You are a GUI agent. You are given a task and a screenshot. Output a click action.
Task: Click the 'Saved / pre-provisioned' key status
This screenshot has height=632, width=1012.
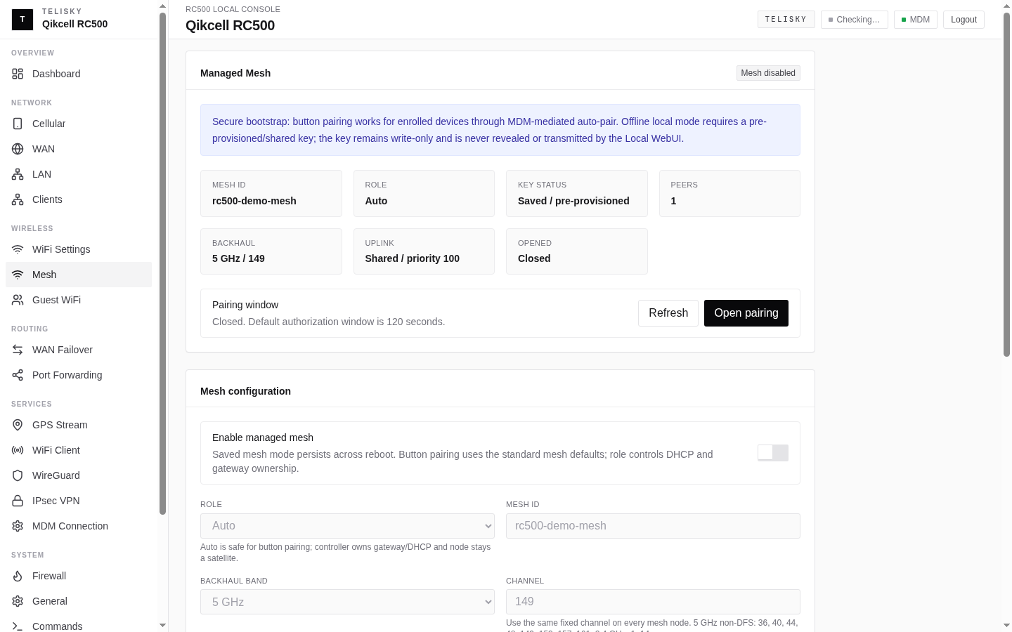point(573,201)
